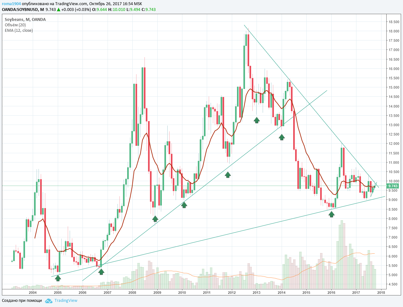Click the green arrow marking the 2016 low
The width and height of the screenshot is (403, 307).
[x=331, y=214]
